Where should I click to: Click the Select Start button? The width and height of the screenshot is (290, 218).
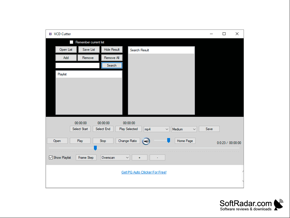click(80, 129)
